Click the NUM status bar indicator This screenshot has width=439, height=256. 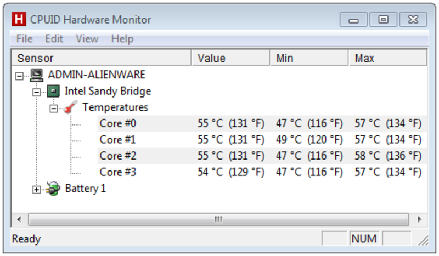tap(364, 238)
